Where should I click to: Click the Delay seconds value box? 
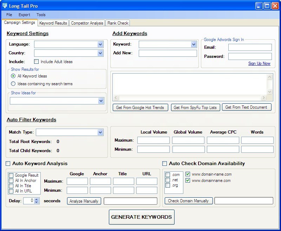(x=29, y=201)
